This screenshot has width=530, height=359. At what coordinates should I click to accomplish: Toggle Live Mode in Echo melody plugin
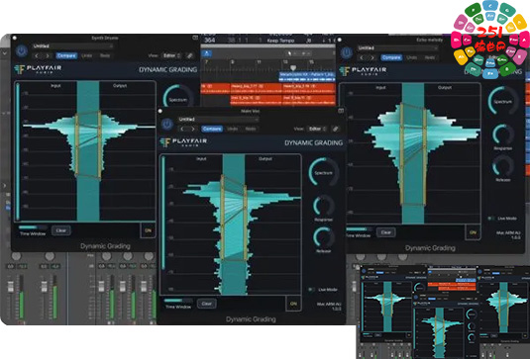click(x=490, y=219)
